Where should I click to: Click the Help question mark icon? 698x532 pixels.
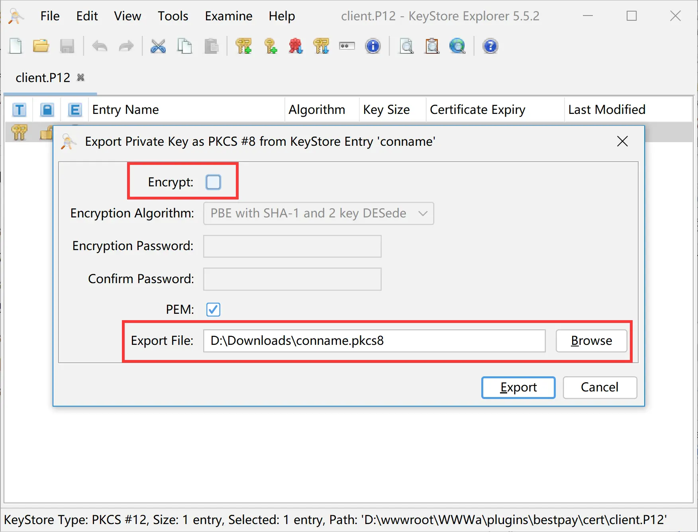click(490, 46)
